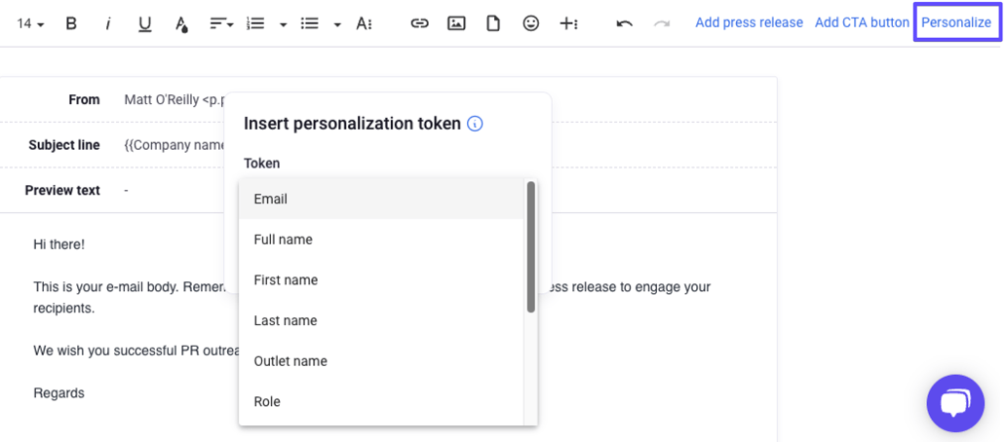Open the emoji picker
Image resolution: width=1006 pixels, height=442 pixels.
tap(530, 23)
